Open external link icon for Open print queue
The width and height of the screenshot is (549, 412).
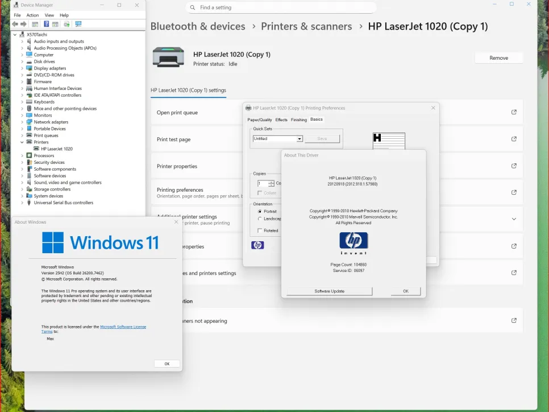514,112
